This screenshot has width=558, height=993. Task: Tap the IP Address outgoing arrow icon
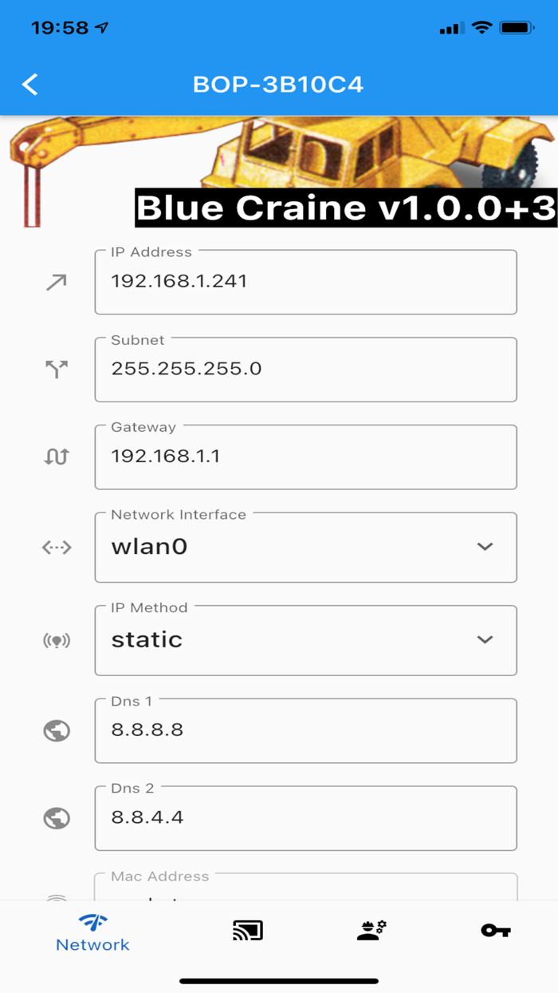pyautogui.click(x=55, y=282)
